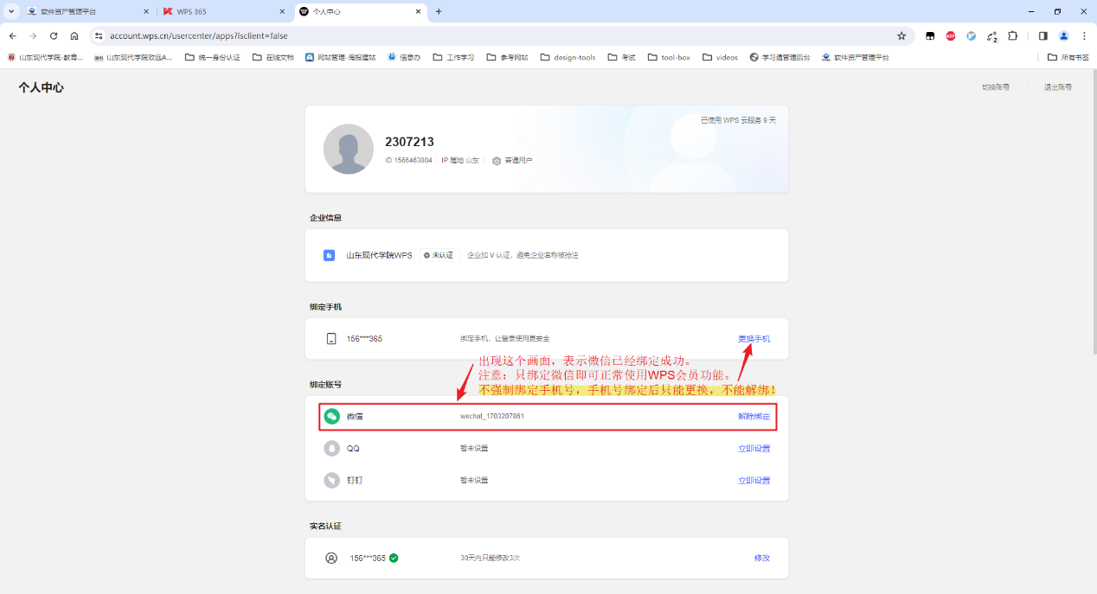Open the 所有书签 folder
This screenshot has width=1097, height=594.
(x=1068, y=58)
